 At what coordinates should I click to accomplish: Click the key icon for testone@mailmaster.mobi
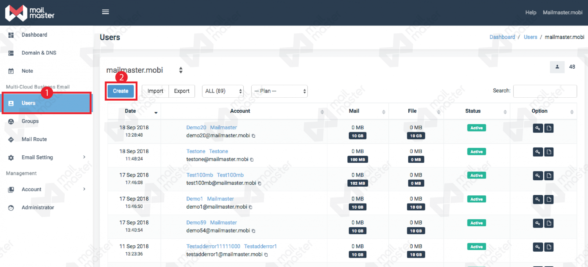pyautogui.click(x=538, y=152)
